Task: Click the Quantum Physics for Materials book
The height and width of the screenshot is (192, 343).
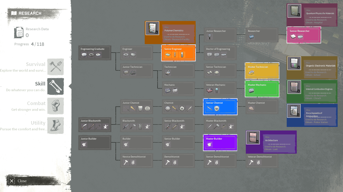Action: point(294,11)
